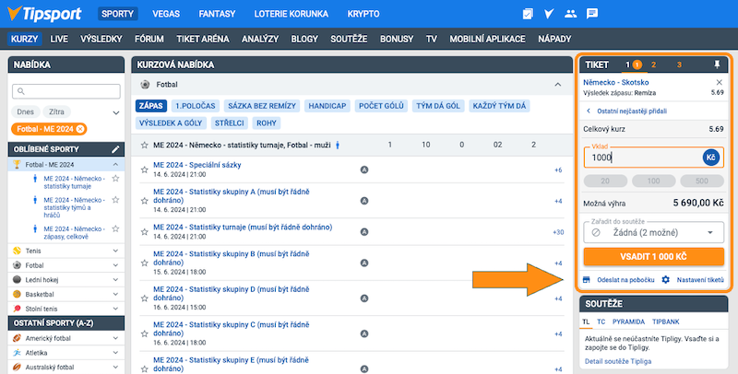Viewport: 738px width, 374px height.
Task: Place bet with Vsadit 1 000 Kč
Action: coord(653,256)
